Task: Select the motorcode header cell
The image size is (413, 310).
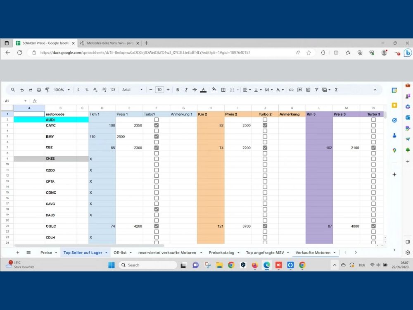Action: coord(60,114)
